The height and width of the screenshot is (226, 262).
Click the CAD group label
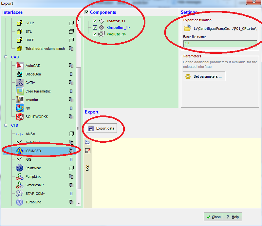point(15,57)
